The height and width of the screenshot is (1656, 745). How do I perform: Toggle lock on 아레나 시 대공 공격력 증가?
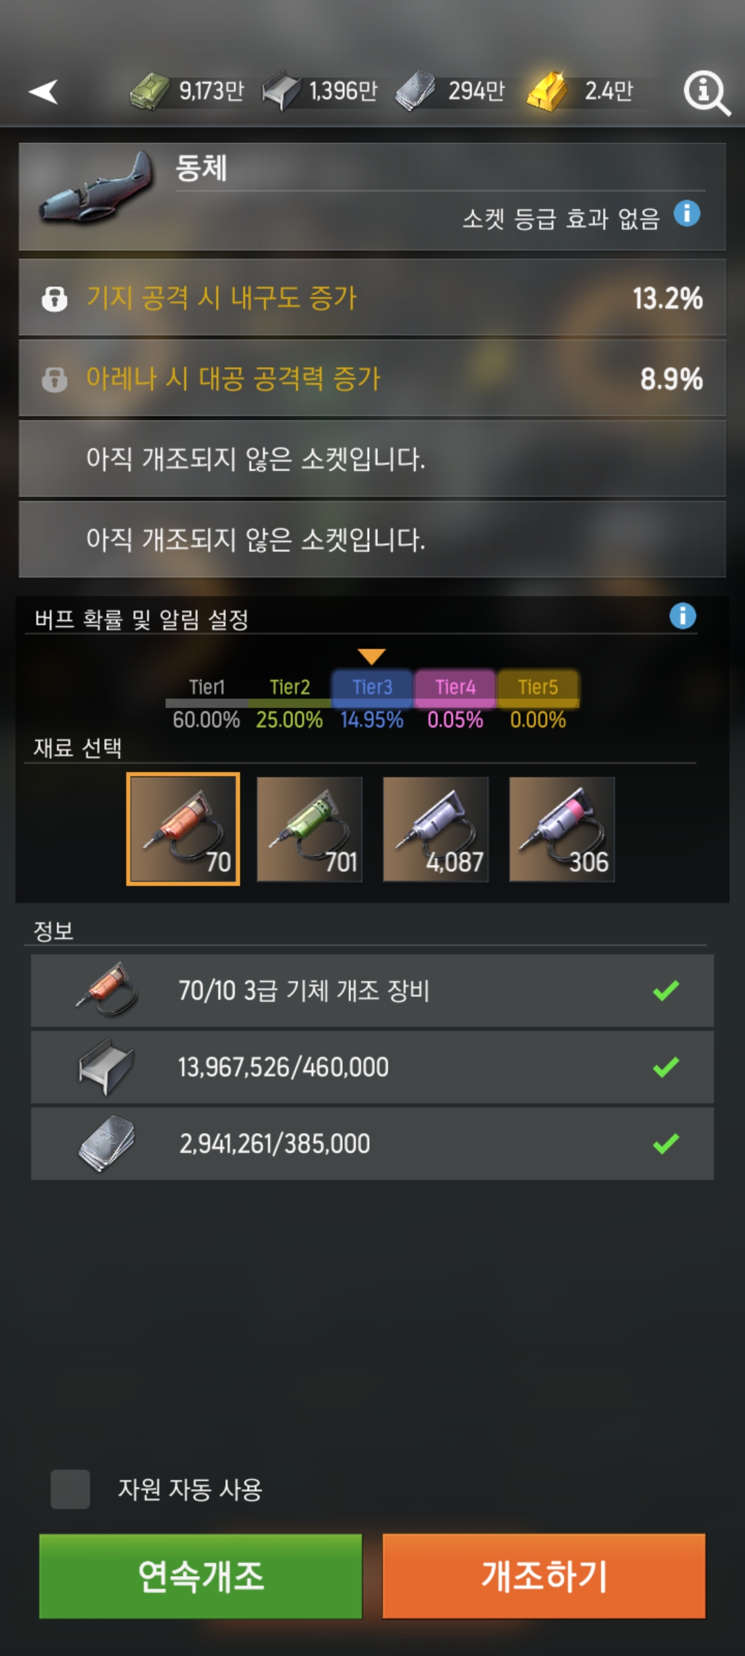coord(54,379)
